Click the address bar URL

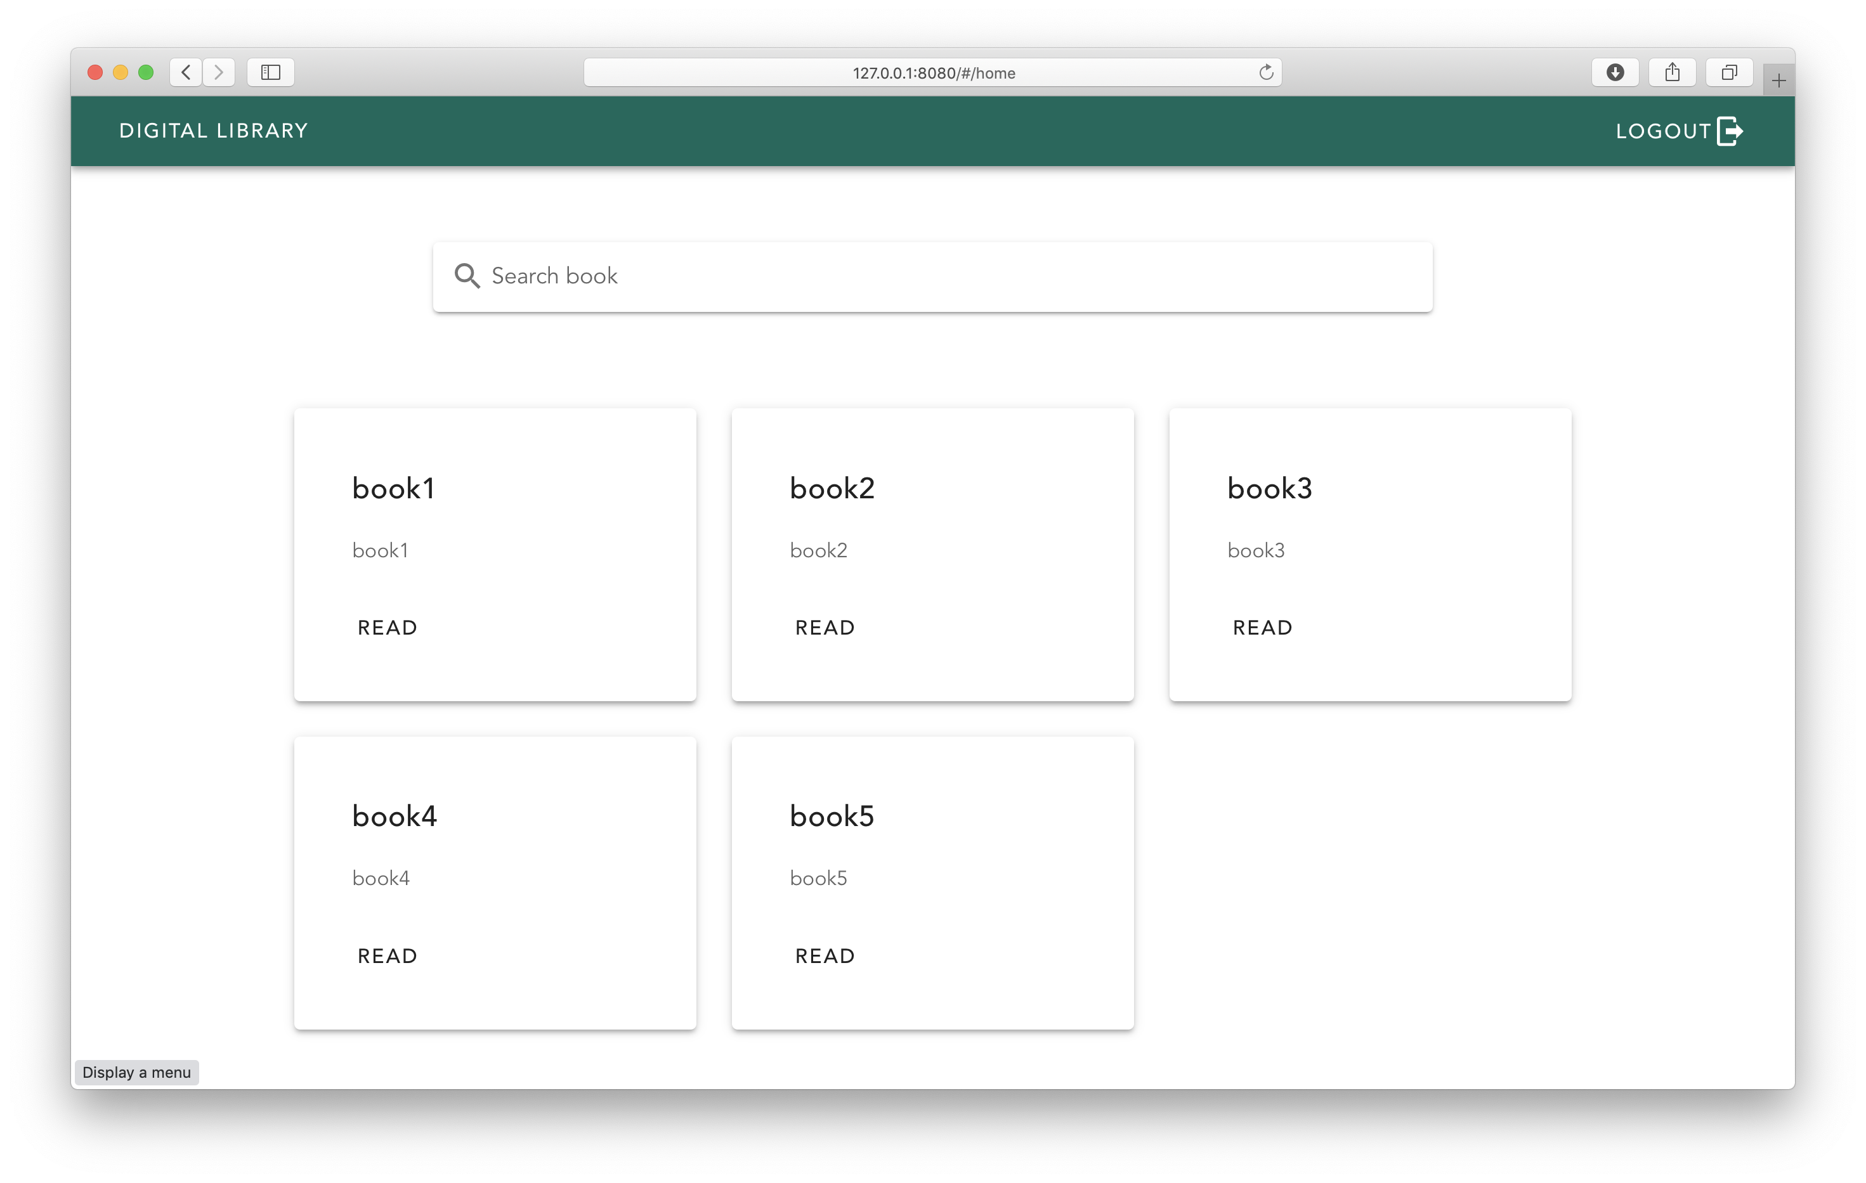tap(933, 73)
